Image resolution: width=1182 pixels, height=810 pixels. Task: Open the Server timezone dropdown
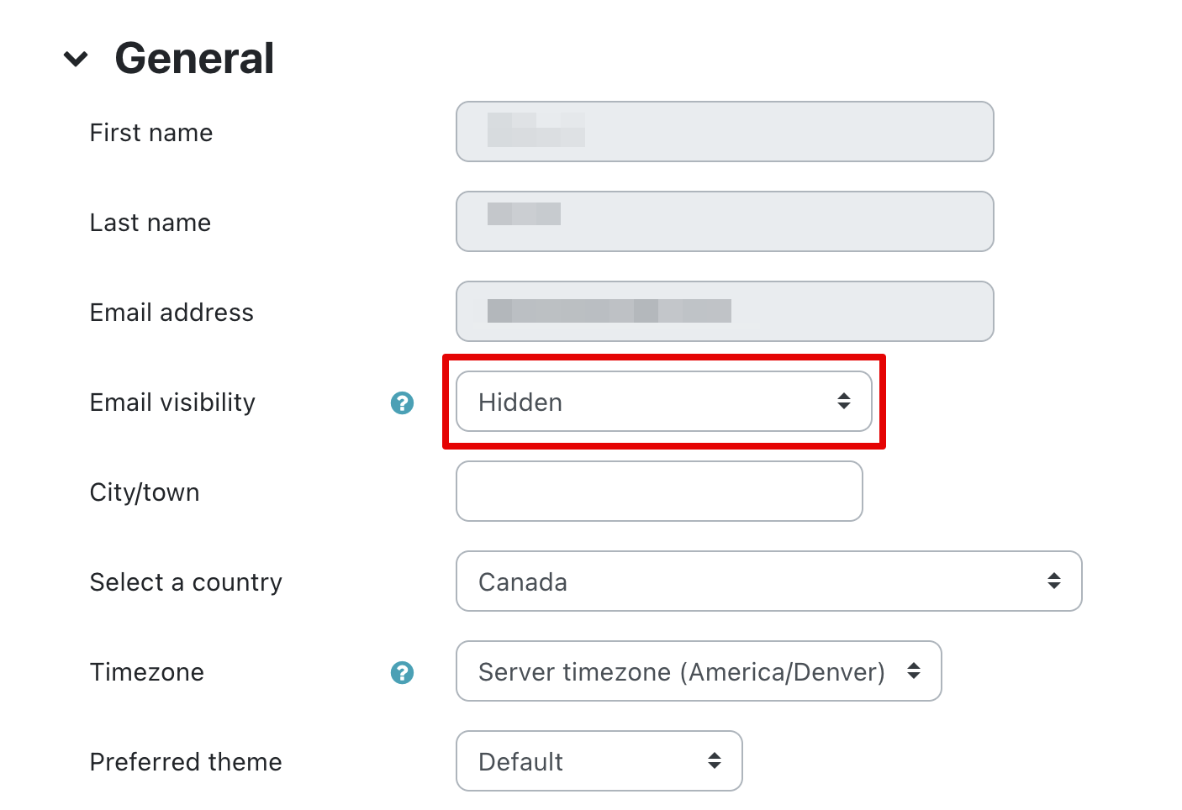pyautogui.click(x=698, y=671)
